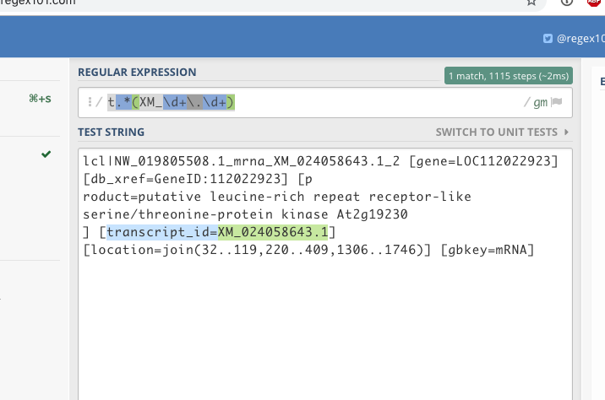Bookmark this page with the star icon

531,2
